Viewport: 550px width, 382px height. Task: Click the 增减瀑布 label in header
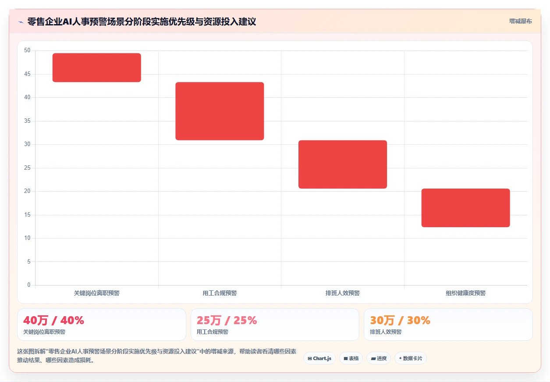[520, 21]
